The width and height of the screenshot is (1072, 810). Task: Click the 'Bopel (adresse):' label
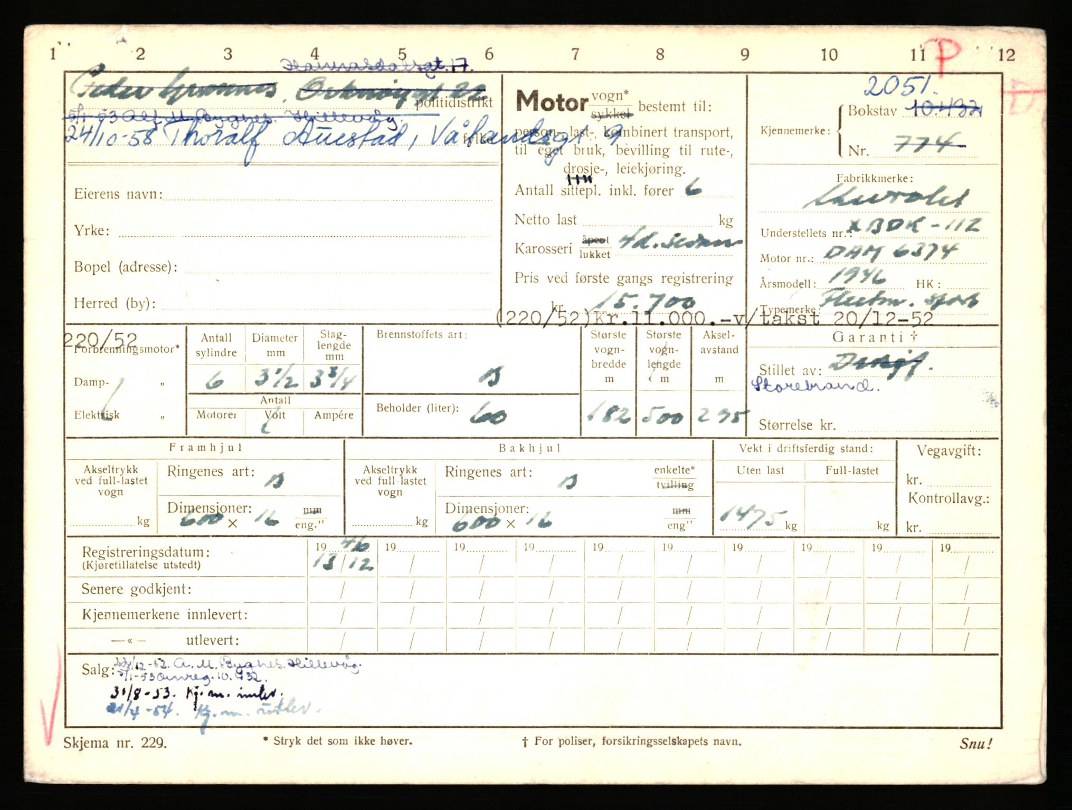click(x=126, y=267)
